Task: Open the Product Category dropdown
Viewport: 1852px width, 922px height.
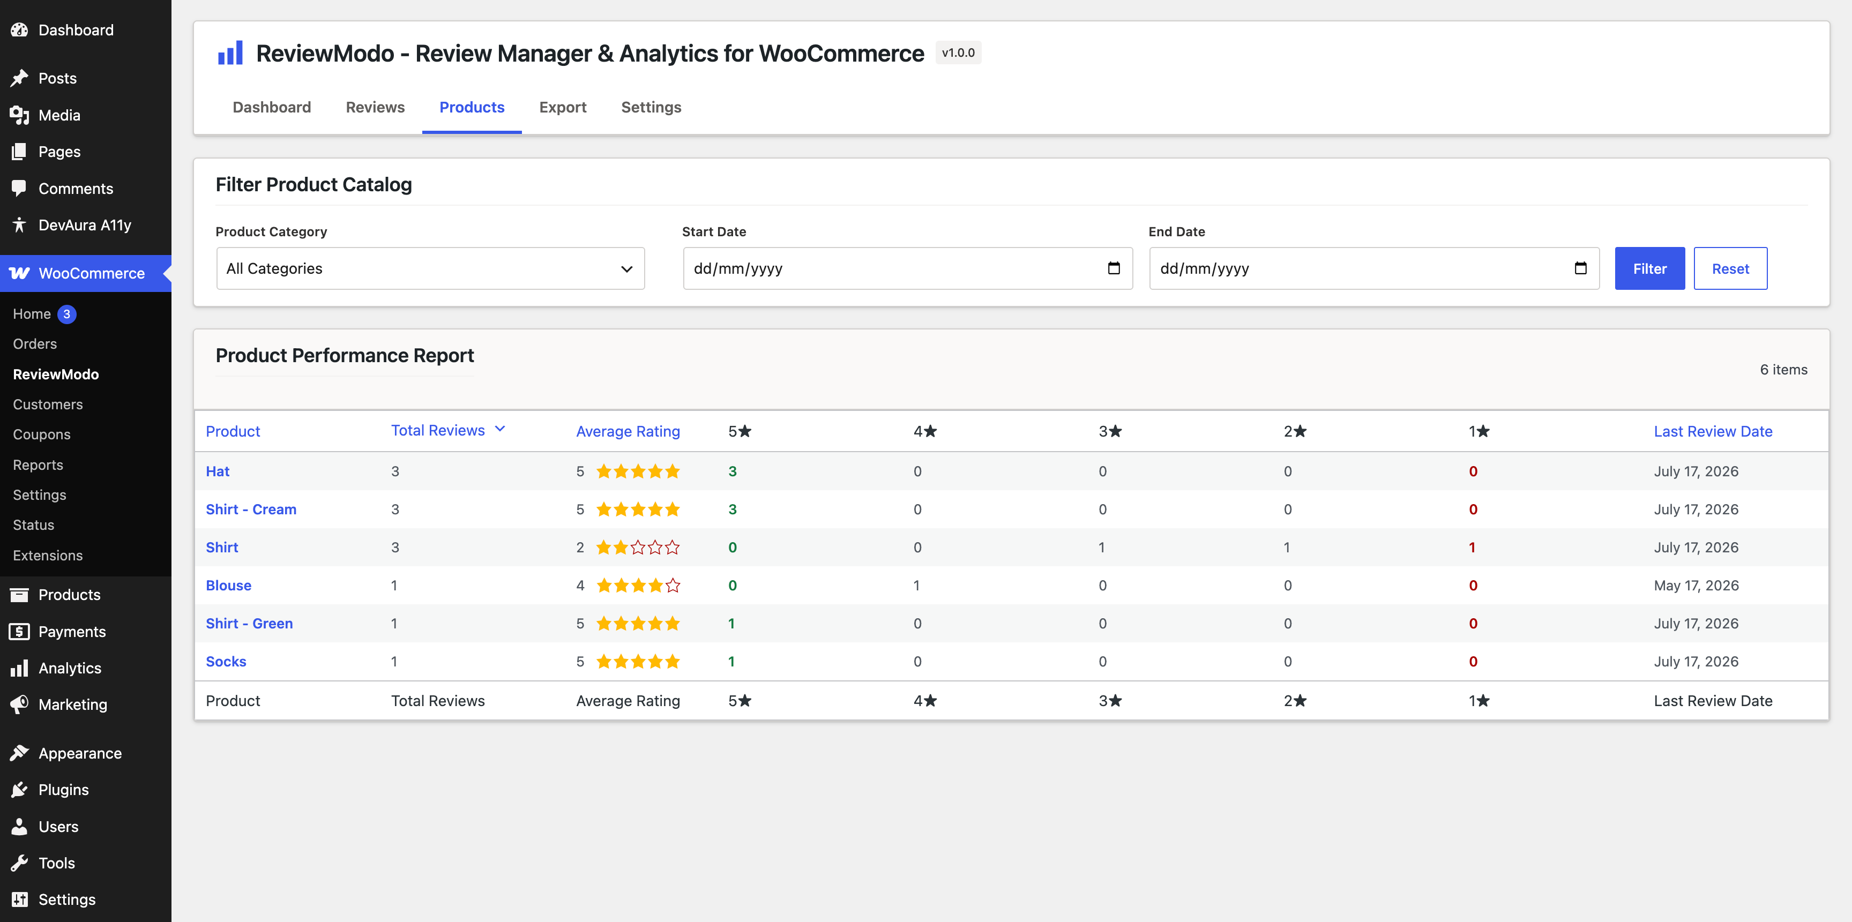Action: [x=430, y=269]
